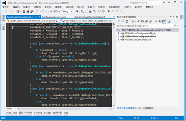Click the Uncomment selection icon
This screenshot has width=186, height=121.
click(x=94, y=11)
